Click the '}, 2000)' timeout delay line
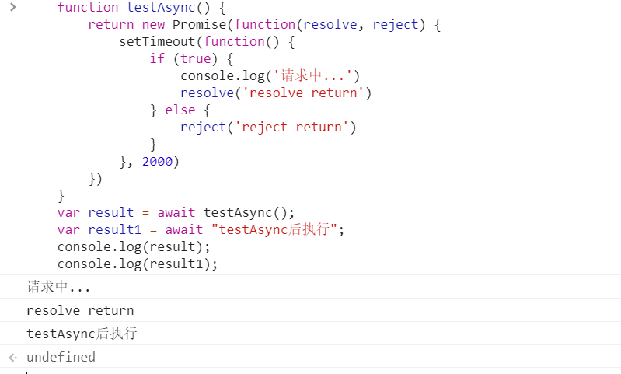 click(149, 162)
